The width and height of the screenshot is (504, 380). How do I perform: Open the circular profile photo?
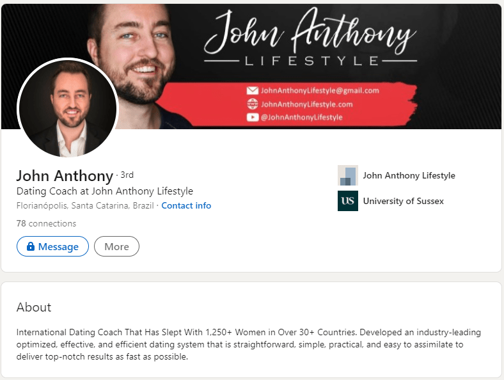tap(68, 107)
